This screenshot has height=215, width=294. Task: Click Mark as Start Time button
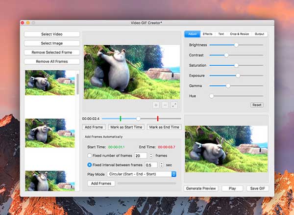[126, 127]
